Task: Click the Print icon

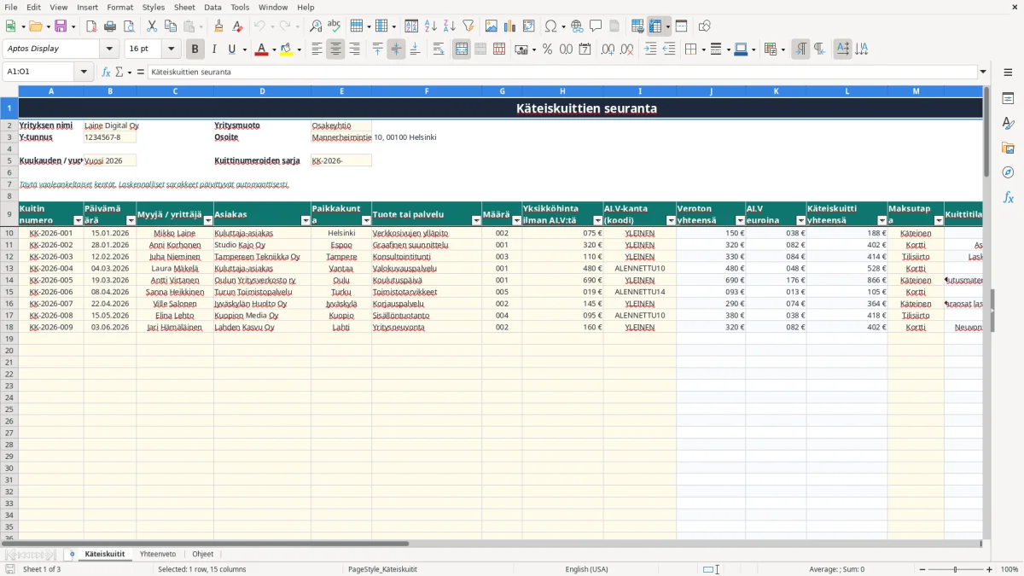Action: [110, 26]
